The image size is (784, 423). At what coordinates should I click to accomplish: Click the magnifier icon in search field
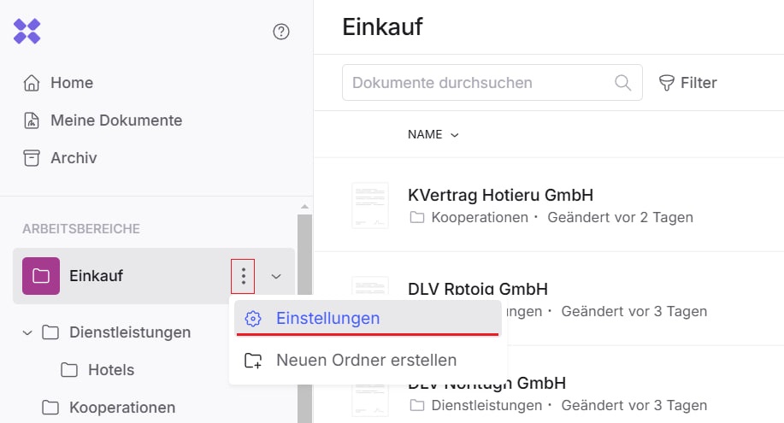click(x=622, y=83)
